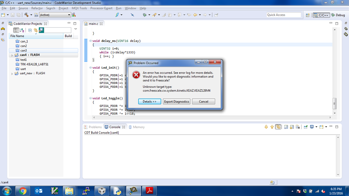Click Cancel in Problem Occurred dialog
This screenshot has height=196, width=349.
(x=203, y=101)
